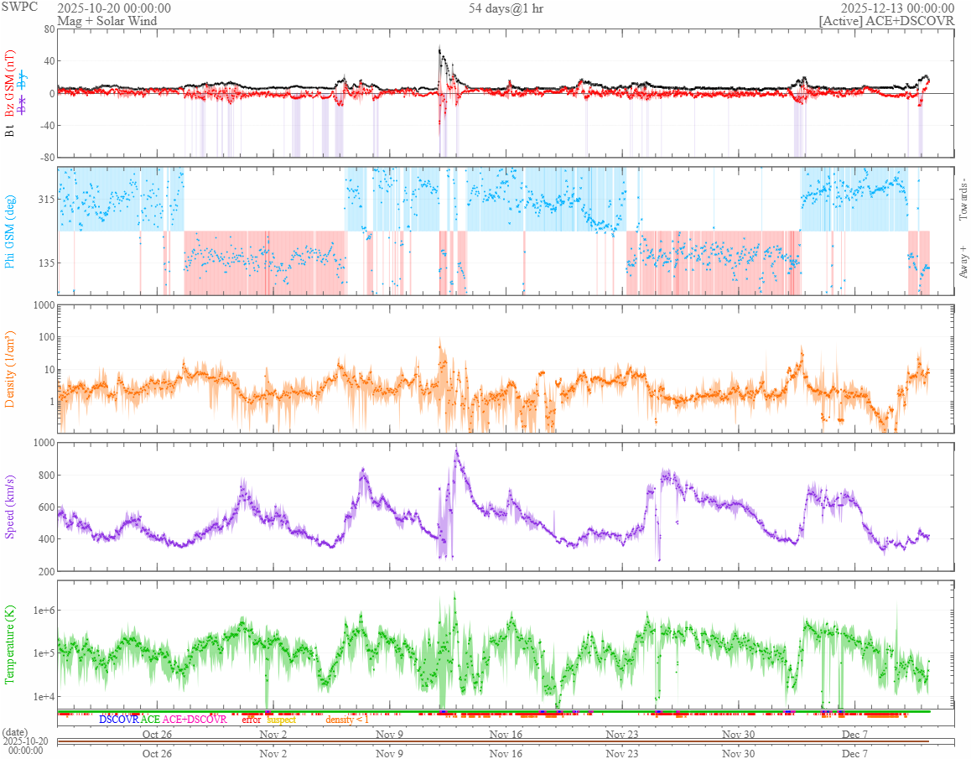
Task: Click the Bt spike above 40 nT
Action: pos(440,53)
